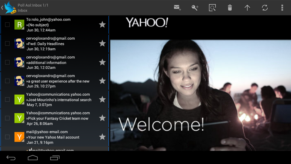Image resolution: width=291 pixels, height=164 pixels.
Task: Star the Fwd: Daily Headlines email
Action: (102, 43)
